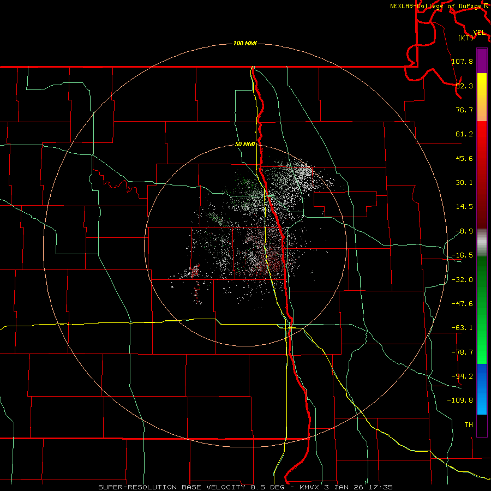
Task: Click the 76.7 legend value
Action: pyautogui.click(x=464, y=110)
